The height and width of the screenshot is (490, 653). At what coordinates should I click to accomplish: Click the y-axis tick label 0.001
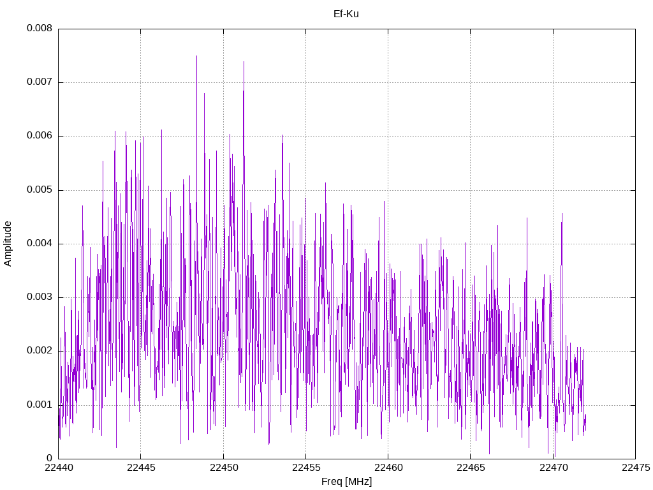pyautogui.click(x=40, y=405)
